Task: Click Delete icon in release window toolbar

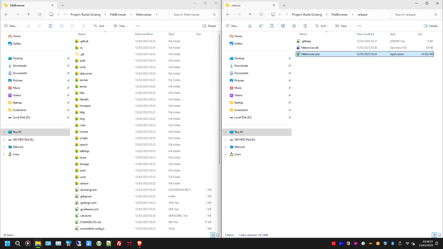Action: pos(305,26)
